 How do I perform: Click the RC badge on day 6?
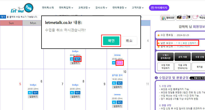pyautogui.click(x=30, y=92)
